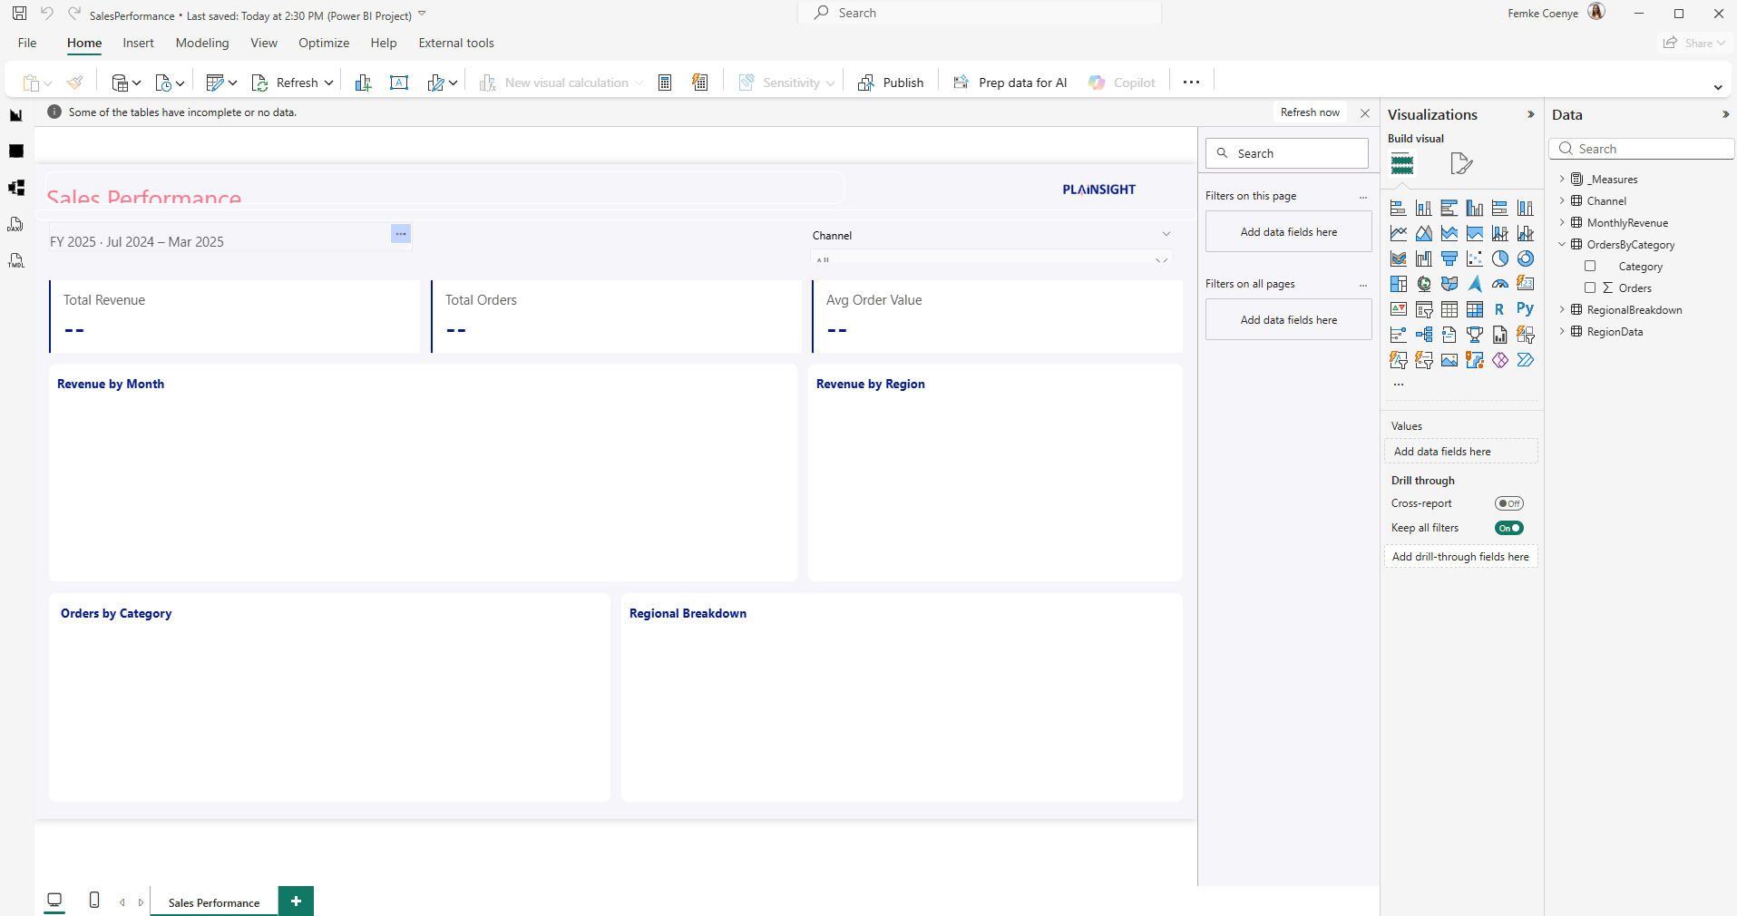Viewport: 1737px width, 916px height.
Task: Click the Save icon in title bar
Action: click(x=19, y=14)
